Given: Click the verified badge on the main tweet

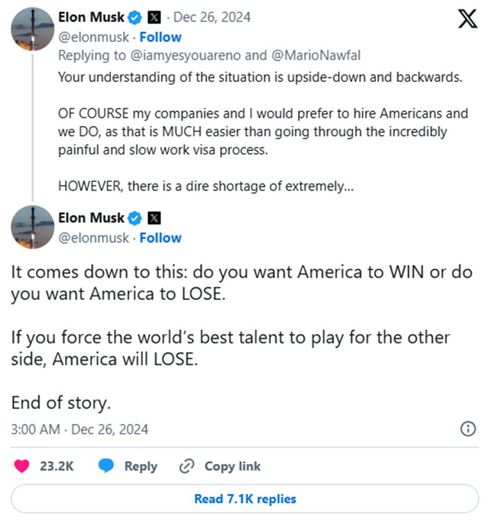Looking at the screenshot, I should coord(135,218).
